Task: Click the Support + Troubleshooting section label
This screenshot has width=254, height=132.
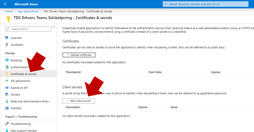Action: [x=21, y=117]
